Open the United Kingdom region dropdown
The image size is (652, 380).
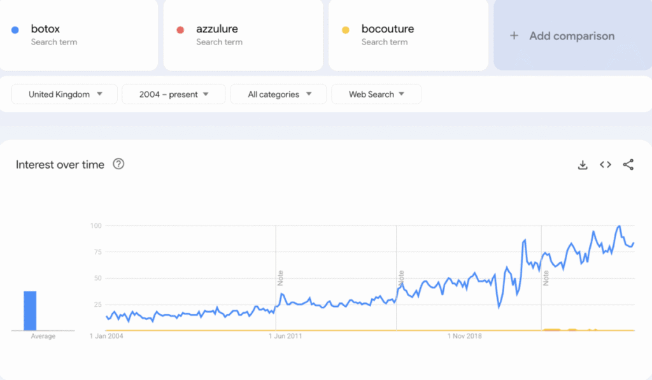pyautogui.click(x=65, y=94)
